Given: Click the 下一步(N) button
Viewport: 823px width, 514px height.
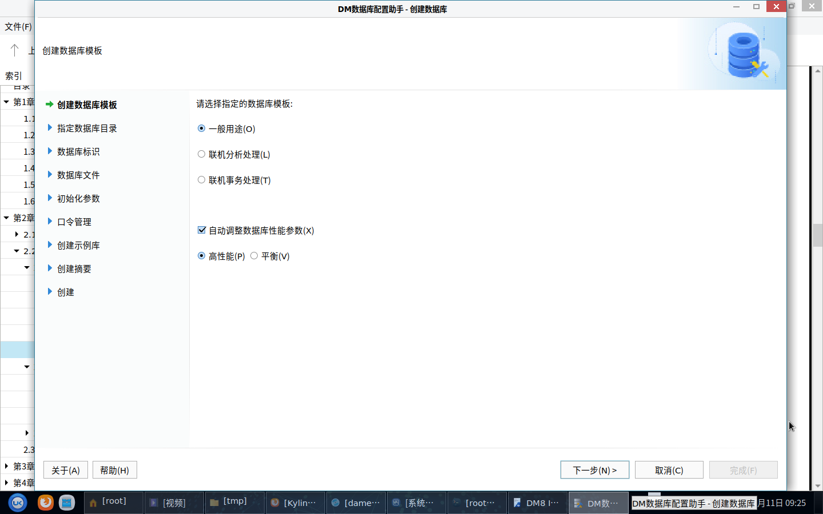Looking at the screenshot, I should (594, 470).
